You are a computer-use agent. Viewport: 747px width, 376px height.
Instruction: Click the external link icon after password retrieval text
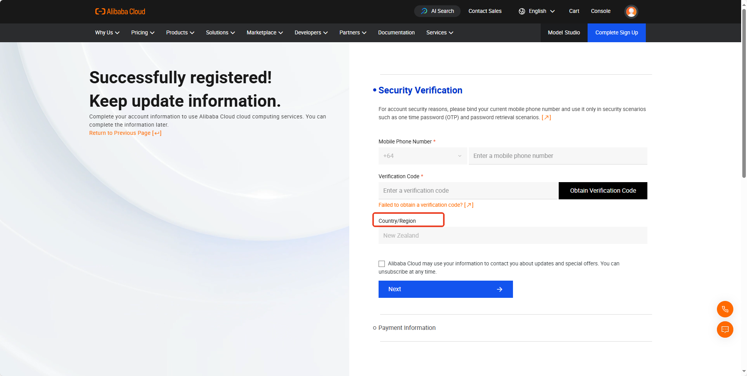point(546,117)
